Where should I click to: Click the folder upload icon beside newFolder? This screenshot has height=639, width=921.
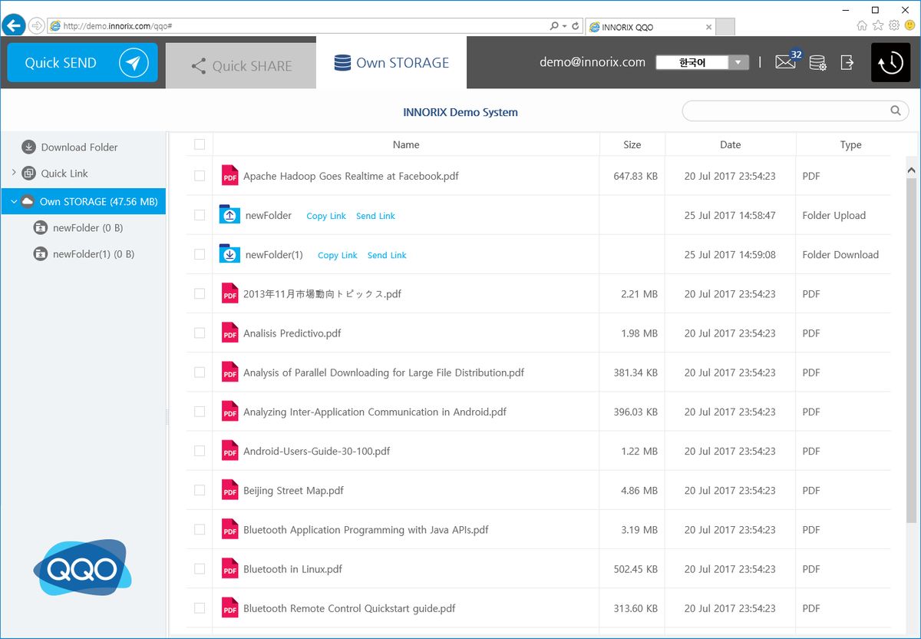[x=229, y=215]
